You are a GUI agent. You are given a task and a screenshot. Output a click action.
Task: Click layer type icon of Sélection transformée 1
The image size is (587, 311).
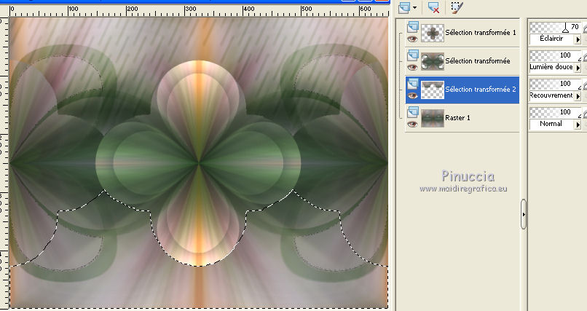click(412, 27)
